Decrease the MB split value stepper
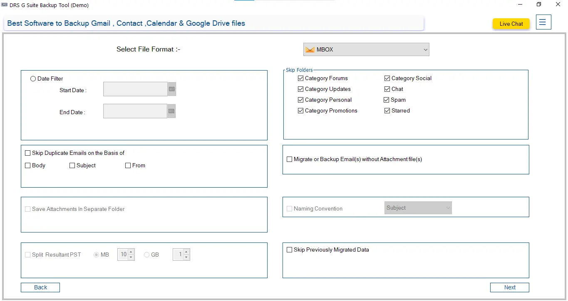Screen dimensions: 568x301 pyautogui.click(x=131, y=257)
